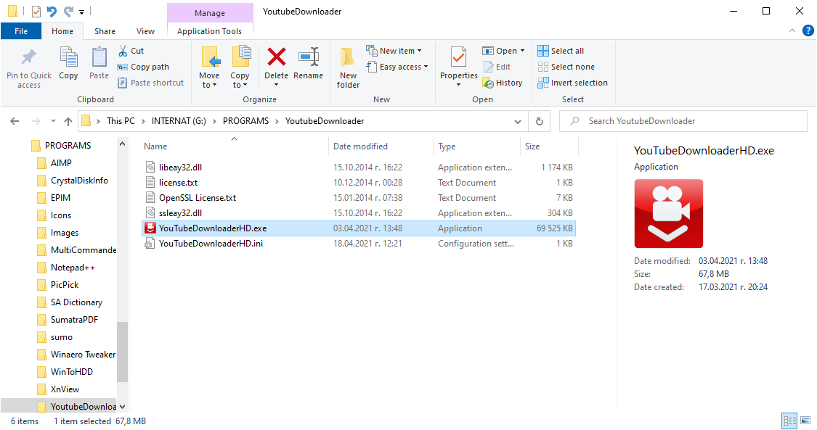Click Redo in quick access toolbar
817x430 pixels.
click(x=68, y=11)
